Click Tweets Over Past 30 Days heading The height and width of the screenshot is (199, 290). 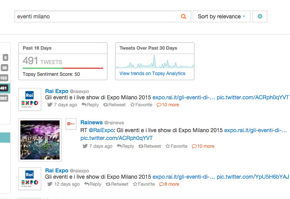pyautogui.click(x=148, y=48)
